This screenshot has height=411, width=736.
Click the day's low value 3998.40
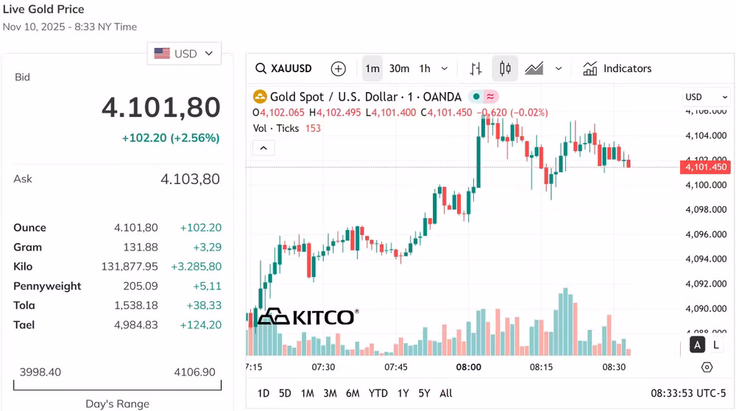tap(40, 372)
